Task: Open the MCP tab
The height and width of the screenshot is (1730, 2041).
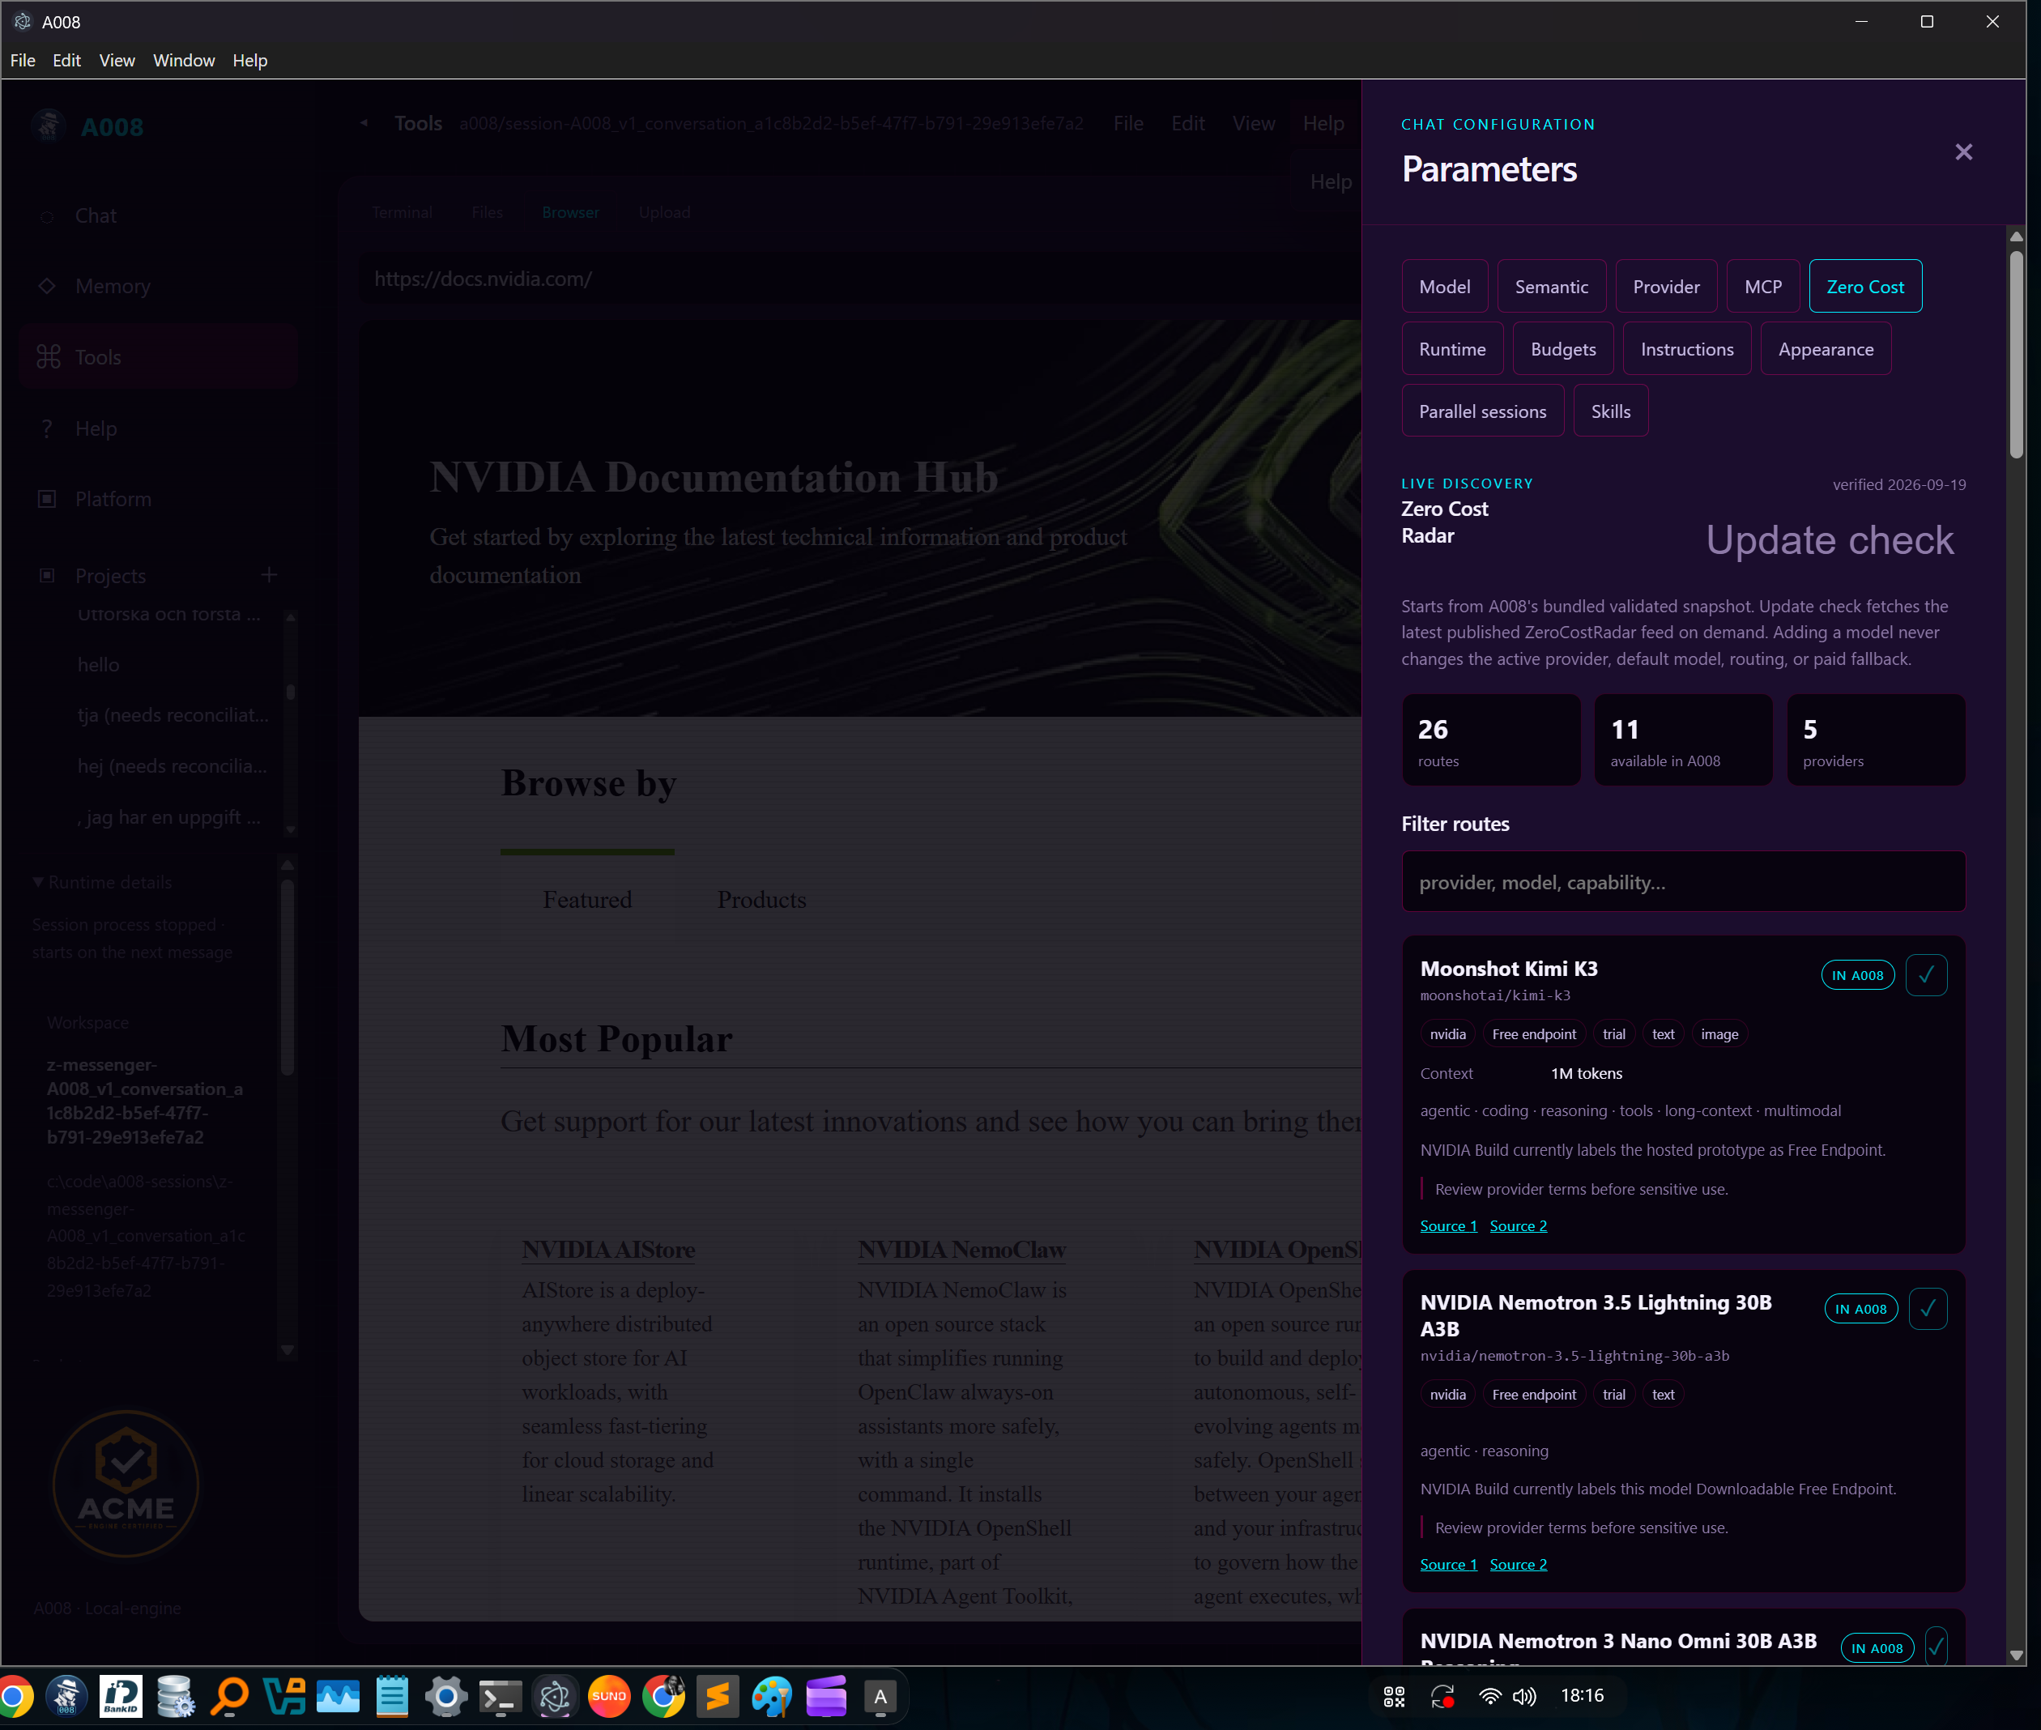Action: click(x=1763, y=287)
